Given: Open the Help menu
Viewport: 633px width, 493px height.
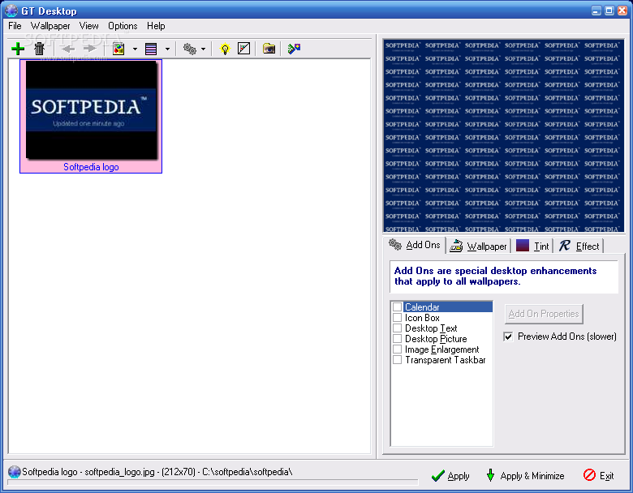Looking at the screenshot, I should pyautogui.click(x=156, y=26).
